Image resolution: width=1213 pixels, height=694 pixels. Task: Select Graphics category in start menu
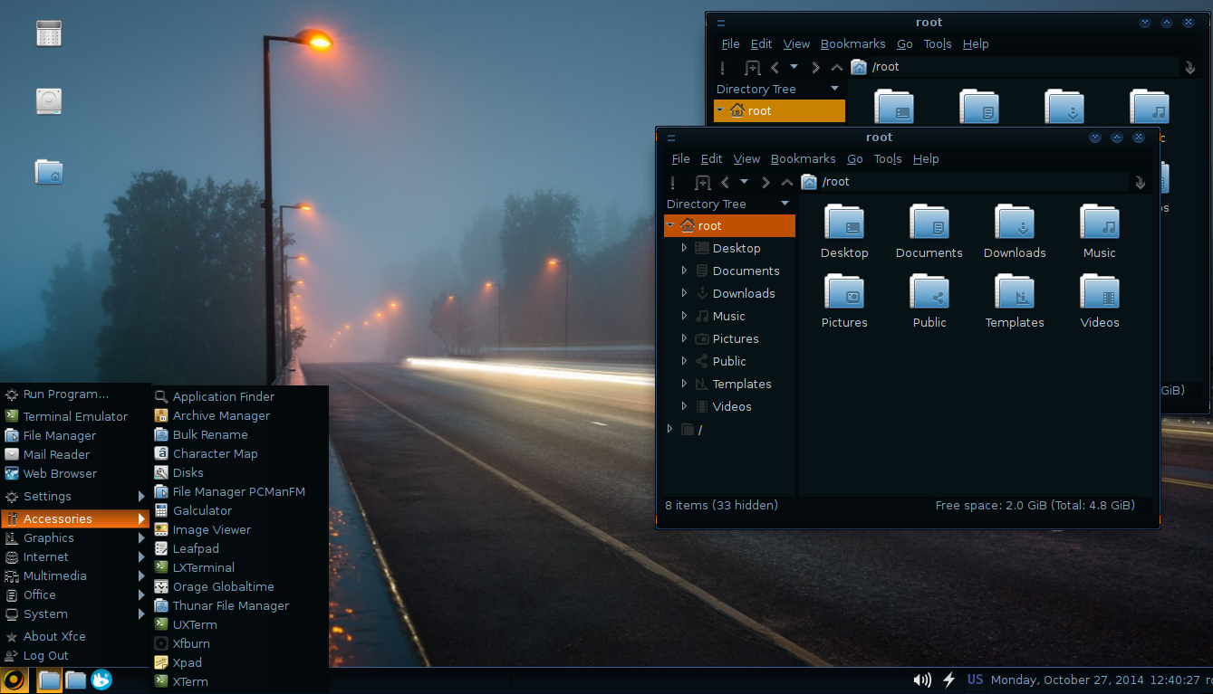[x=75, y=537]
